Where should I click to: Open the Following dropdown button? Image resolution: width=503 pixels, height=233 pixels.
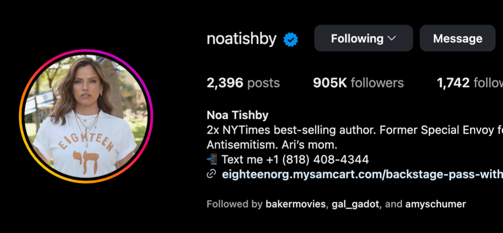coord(363,38)
